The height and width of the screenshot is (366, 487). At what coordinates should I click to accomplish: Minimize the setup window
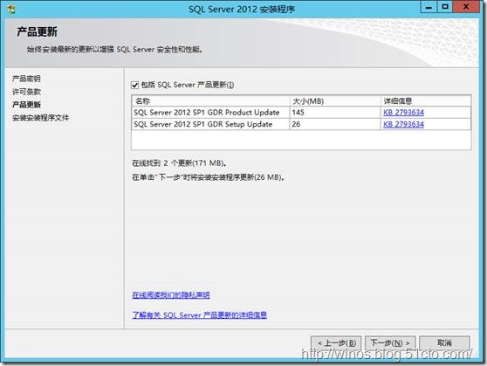pyautogui.click(x=429, y=7)
